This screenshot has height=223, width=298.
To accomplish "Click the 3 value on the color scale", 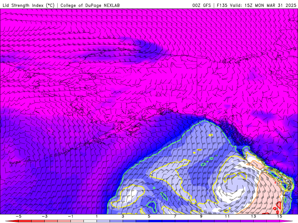I will tap(123, 216).
